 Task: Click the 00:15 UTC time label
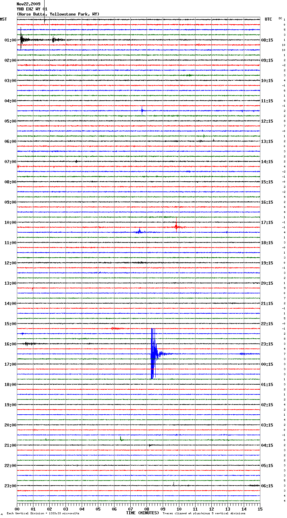(267, 364)
